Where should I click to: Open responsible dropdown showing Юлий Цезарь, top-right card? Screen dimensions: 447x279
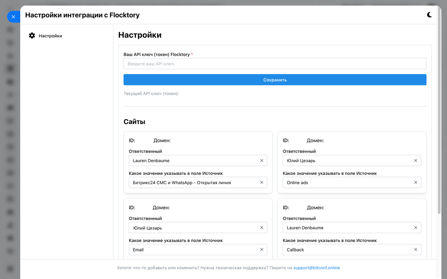point(346,161)
